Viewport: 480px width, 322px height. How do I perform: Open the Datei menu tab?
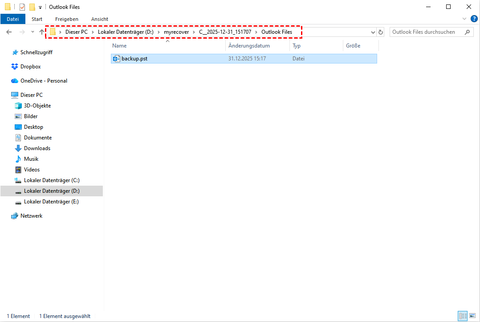click(x=13, y=19)
